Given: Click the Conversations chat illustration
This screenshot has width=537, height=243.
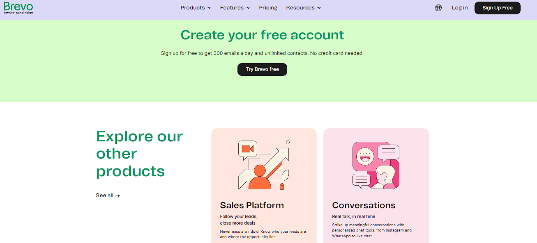Looking at the screenshot, I should coord(376,165).
